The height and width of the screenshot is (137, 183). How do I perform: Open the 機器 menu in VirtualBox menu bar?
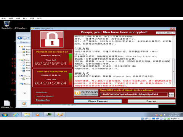[x=11, y=18]
